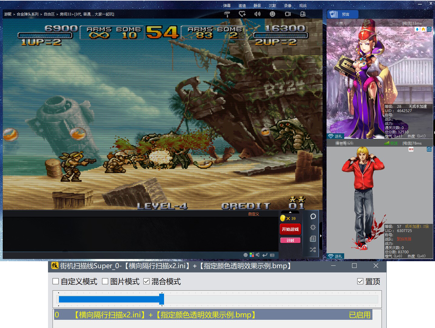This screenshot has width=435, height=328.
Task: Go to 自由区 in breadcrumb
Action: coord(49,14)
